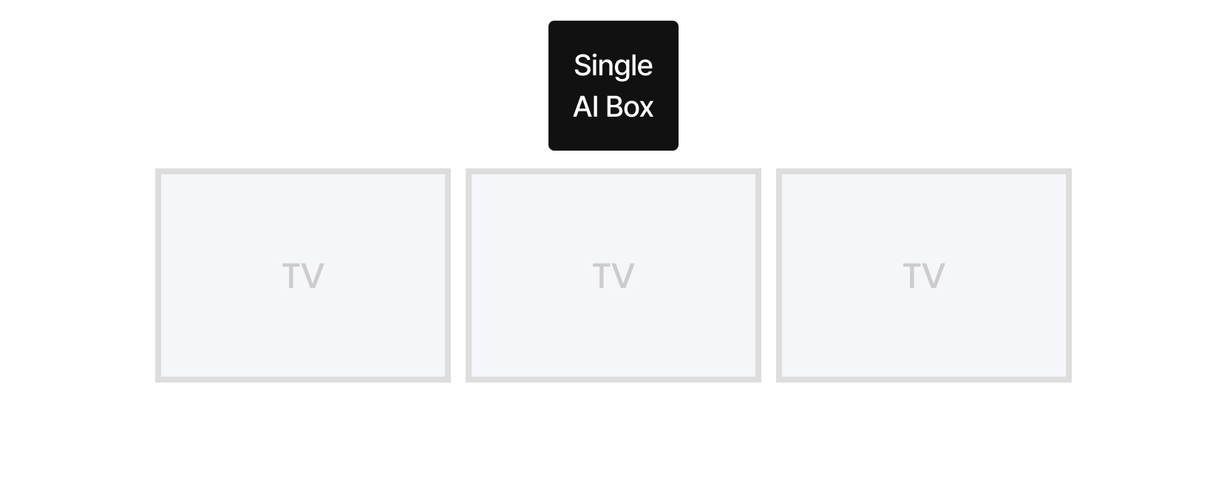The height and width of the screenshot is (480, 1227).
Task: Click the TV label in the right panel
Action: [x=924, y=276]
